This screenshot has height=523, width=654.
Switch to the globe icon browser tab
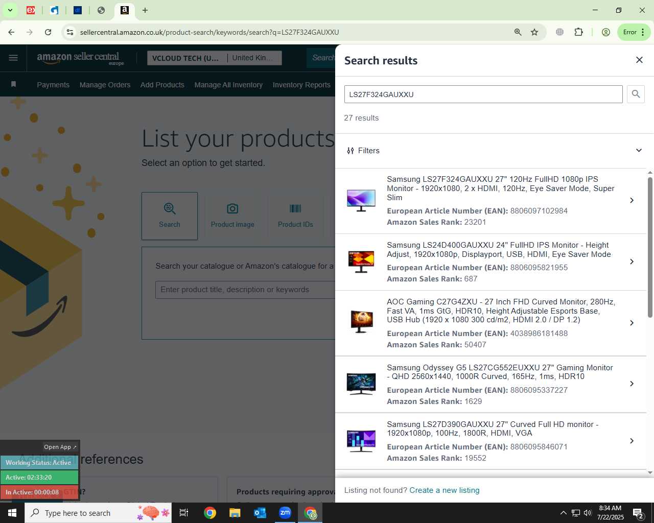pyautogui.click(x=101, y=10)
